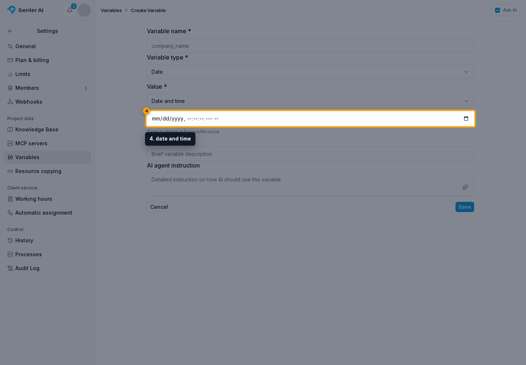Open Webhooks in the sidebar

(47, 102)
